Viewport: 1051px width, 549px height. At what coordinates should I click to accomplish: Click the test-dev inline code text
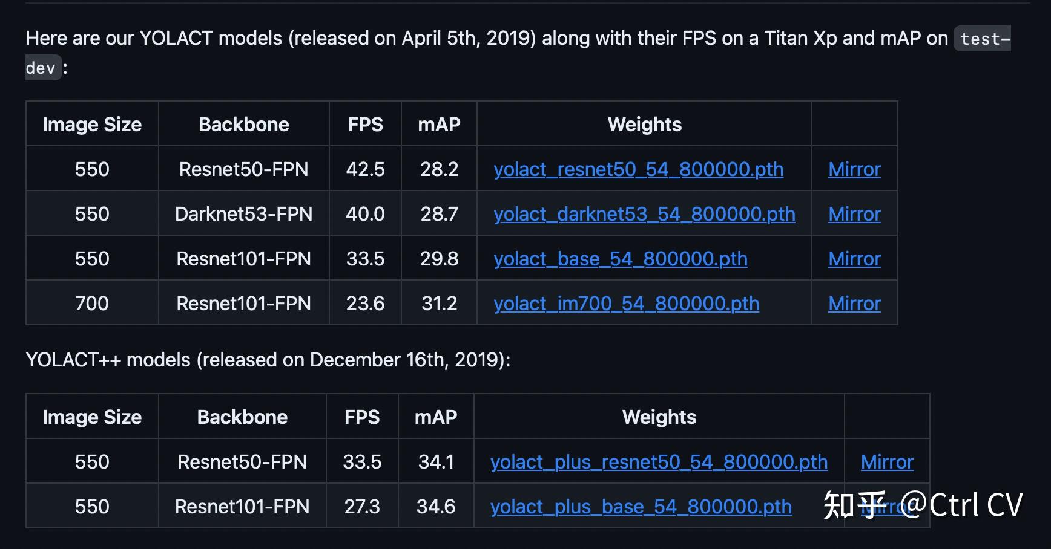[x=984, y=39]
